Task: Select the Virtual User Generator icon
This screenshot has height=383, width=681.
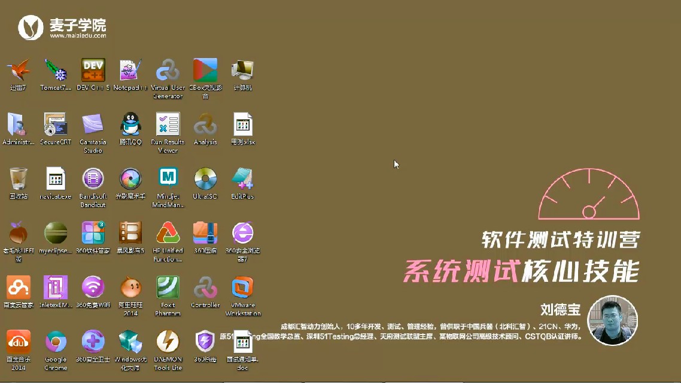Action: point(168,71)
